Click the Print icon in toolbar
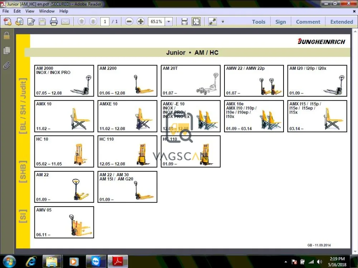 click(x=54, y=22)
